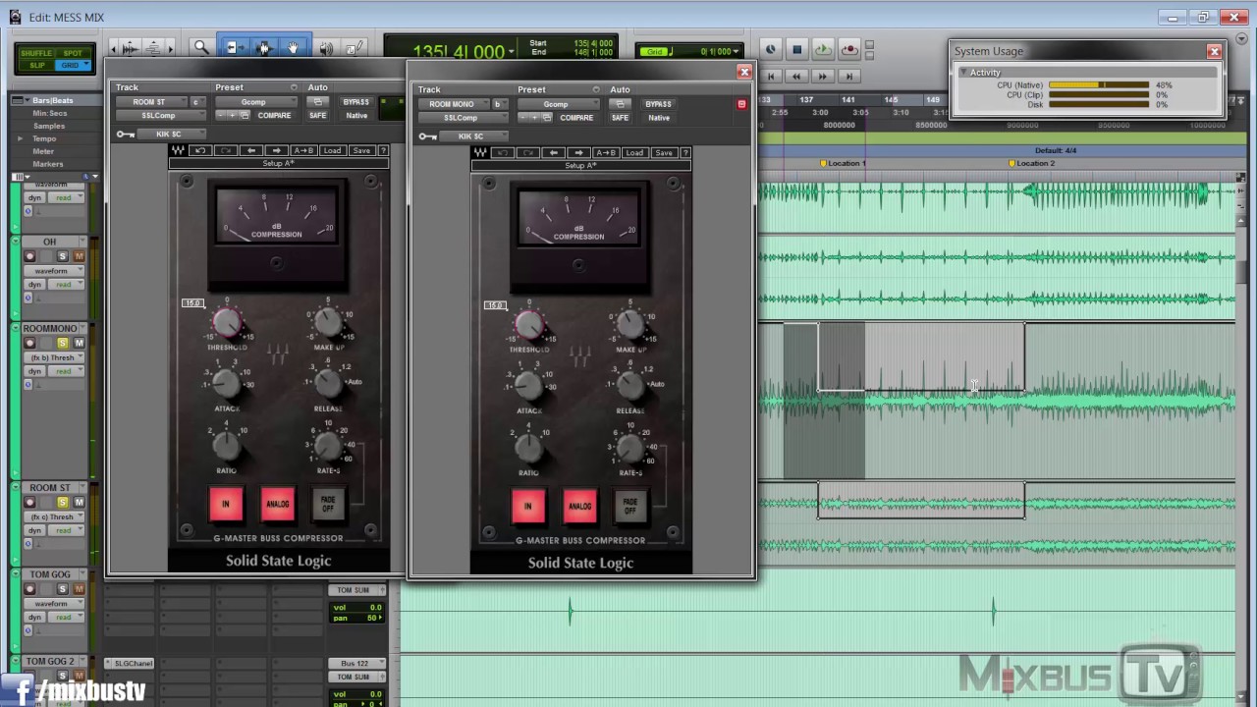Enable Spot edit mode

coord(73,53)
